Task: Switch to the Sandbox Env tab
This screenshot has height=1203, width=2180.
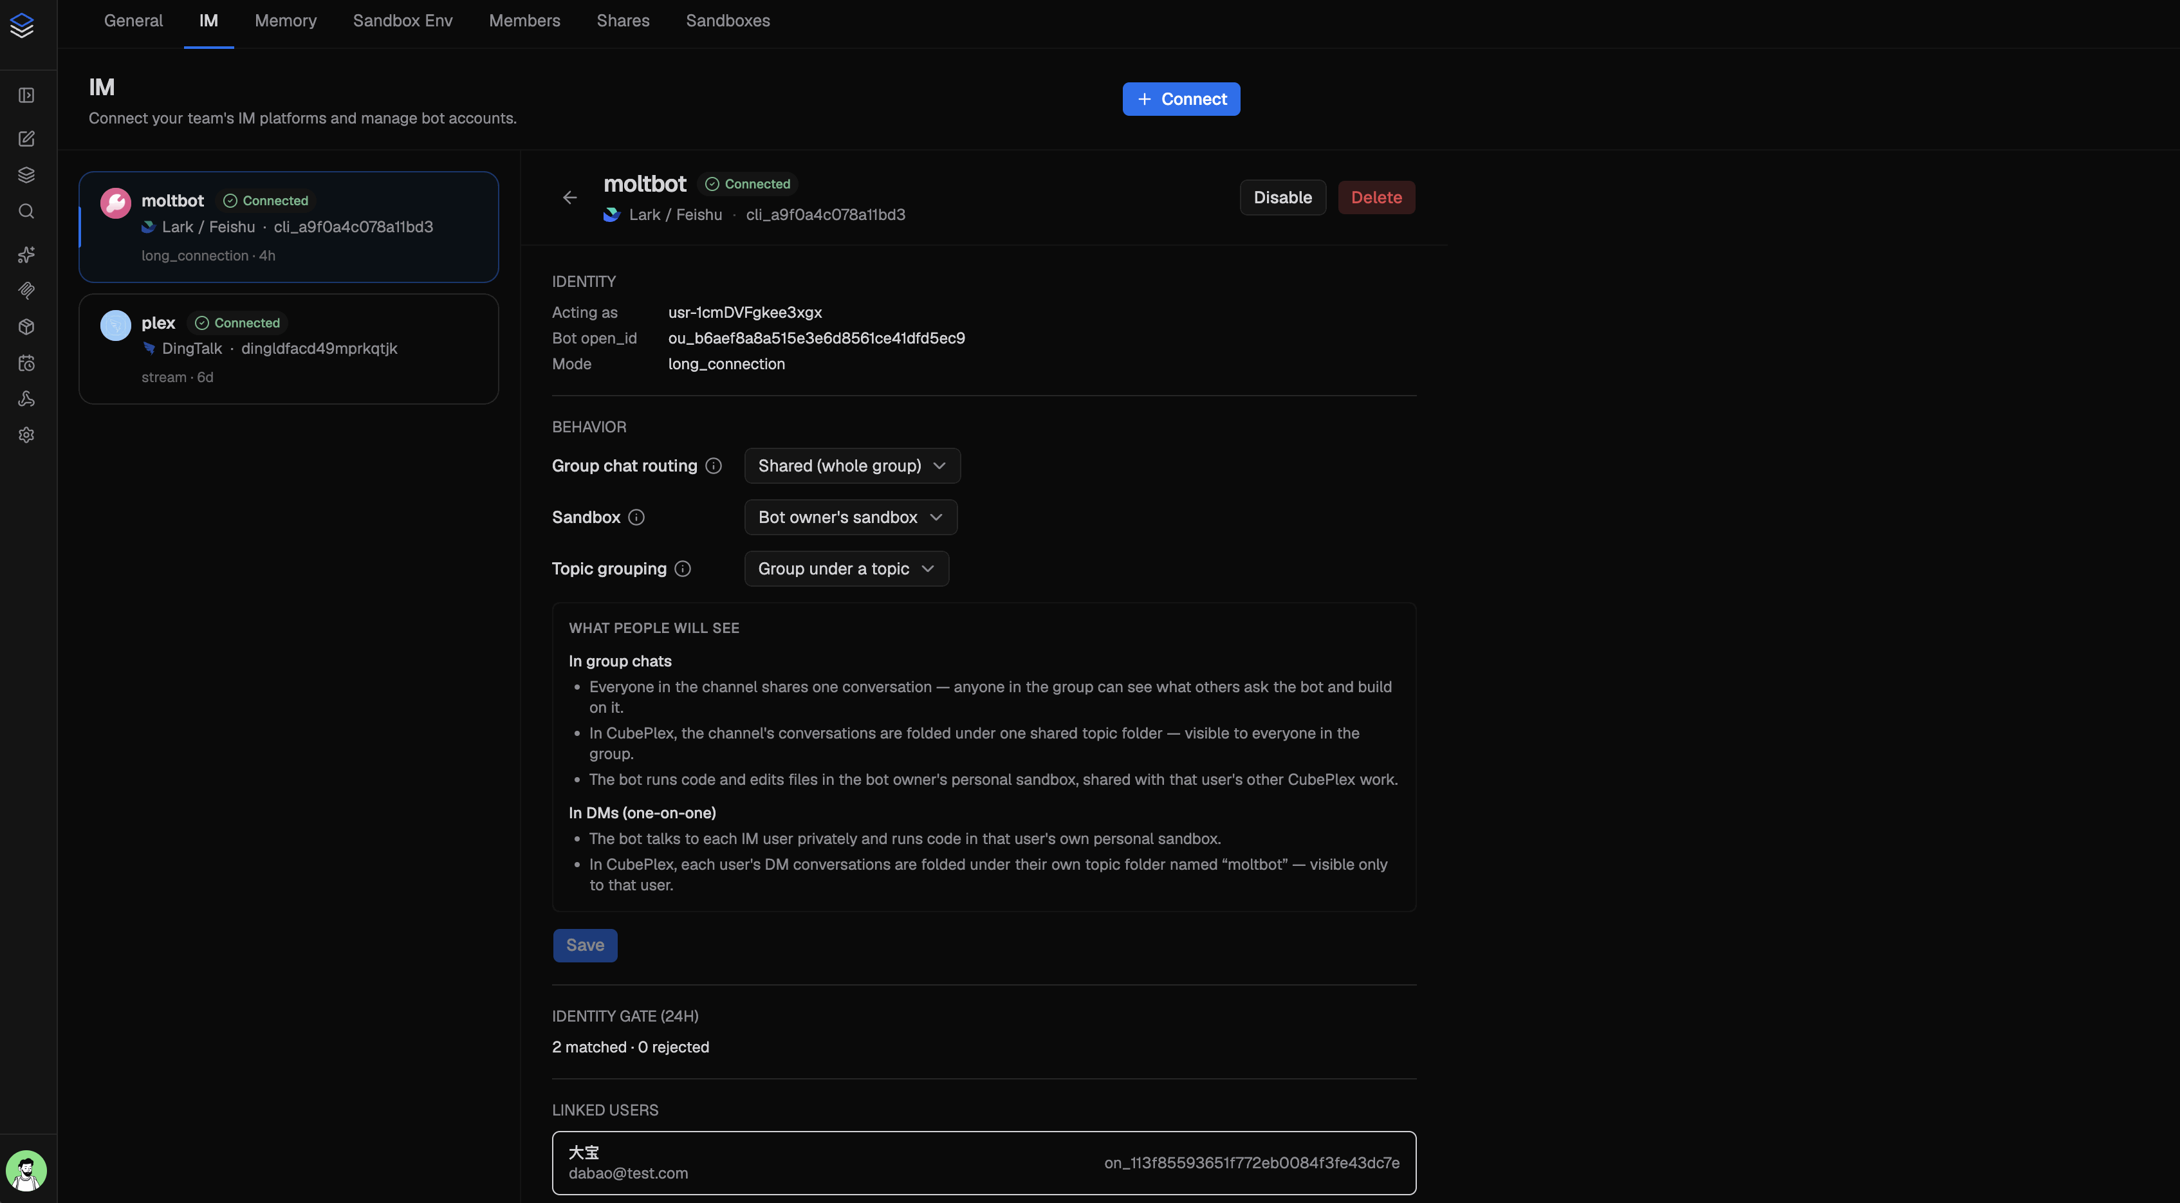Action: click(x=402, y=21)
